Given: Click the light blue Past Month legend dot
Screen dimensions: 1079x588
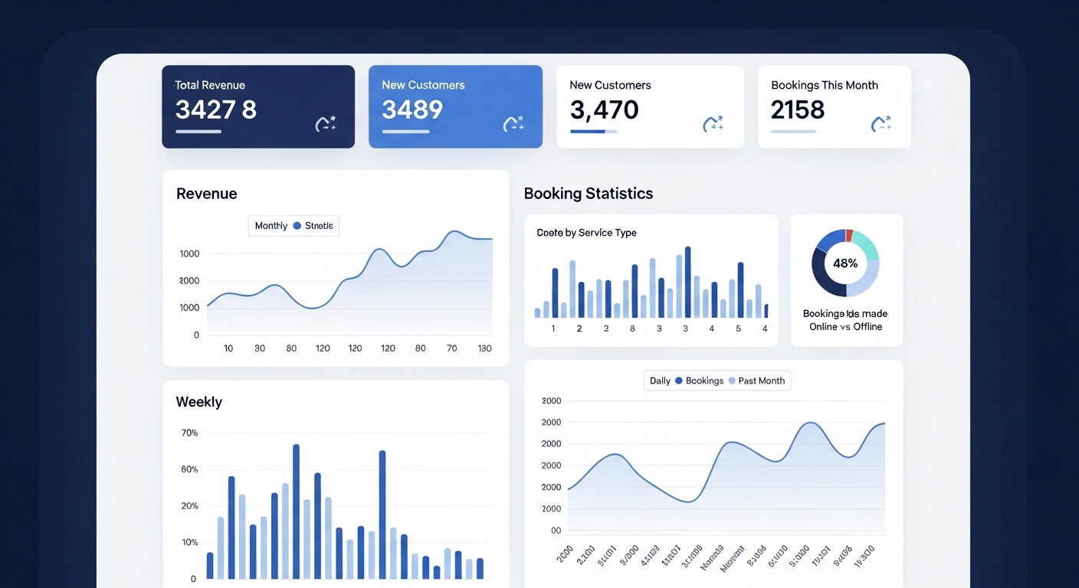Looking at the screenshot, I should click(x=731, y=381).
